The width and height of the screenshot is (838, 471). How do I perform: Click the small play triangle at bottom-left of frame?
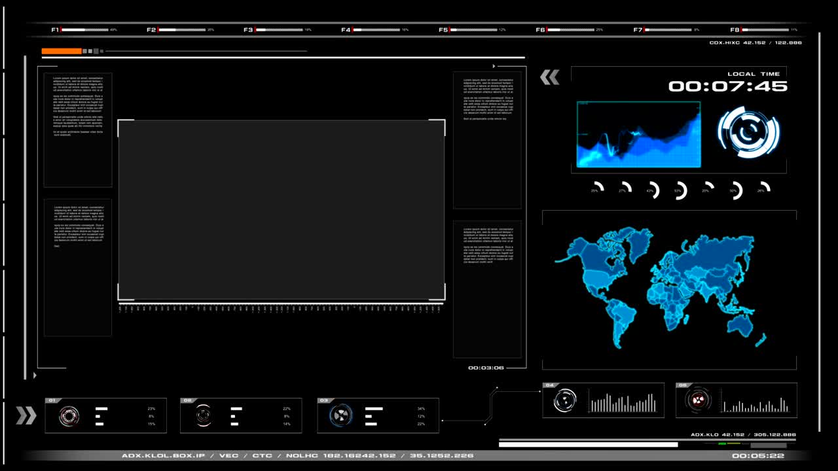(35, 375)
